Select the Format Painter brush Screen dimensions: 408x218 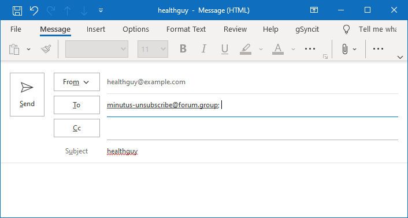[x=46, y=49]
